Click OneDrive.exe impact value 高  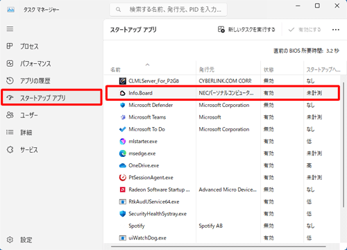pyautogui.click(x=309, y=165)
